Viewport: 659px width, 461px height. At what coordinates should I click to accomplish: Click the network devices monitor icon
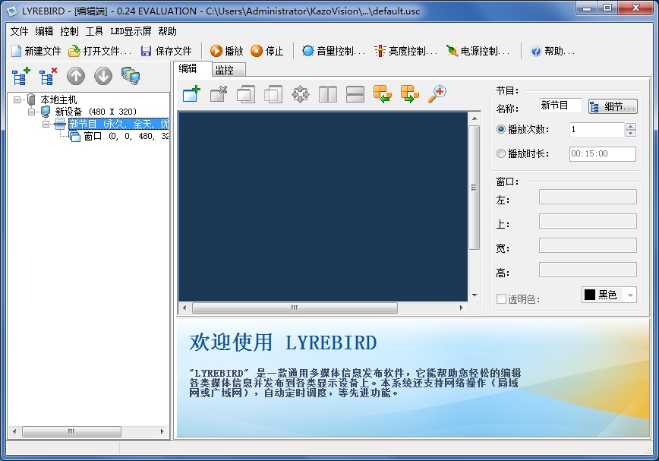pyautogui.click(x=131, y=76)
